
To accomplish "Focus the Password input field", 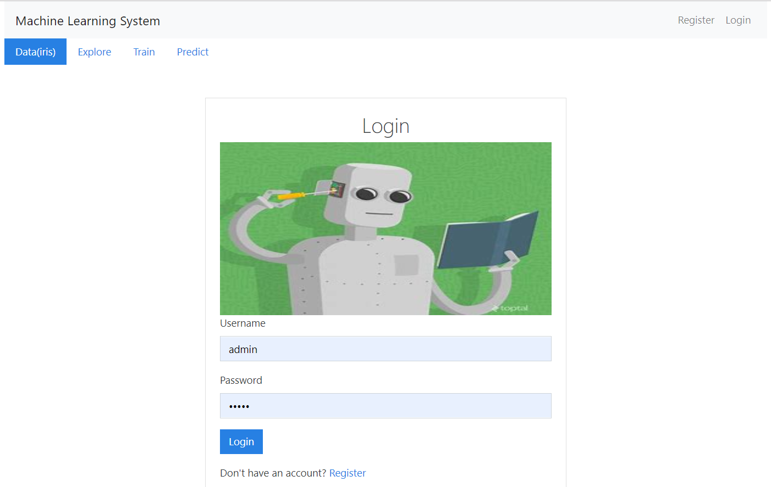I will (x=385, y=406).
